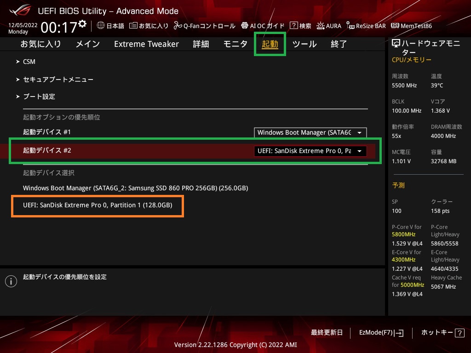This screenshot has width=471, height=353.
Task: Click AI OC ガイド label
Action: coord(267,26)
